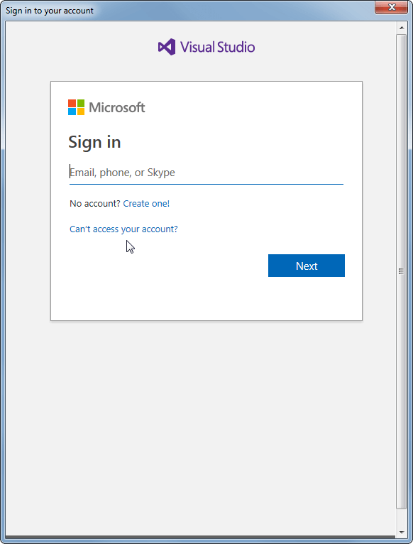
Task: Click the Microsoft wordmark text
Action: [x=117, y=107]
